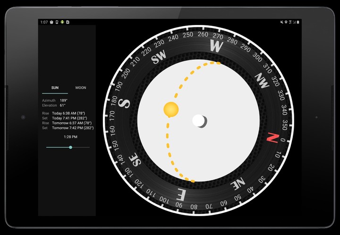
Task: Switch to the MOON tab
Action: [81, 88]
